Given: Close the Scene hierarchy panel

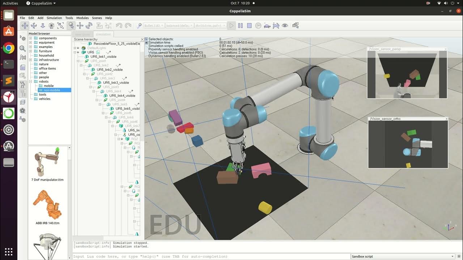Looking at the screenshot, I should (x=142, y=39).
